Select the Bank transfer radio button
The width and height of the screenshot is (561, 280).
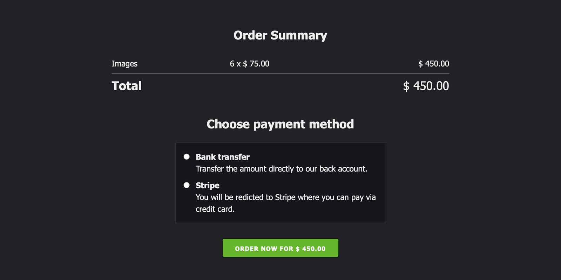click(x=187, y=157)
